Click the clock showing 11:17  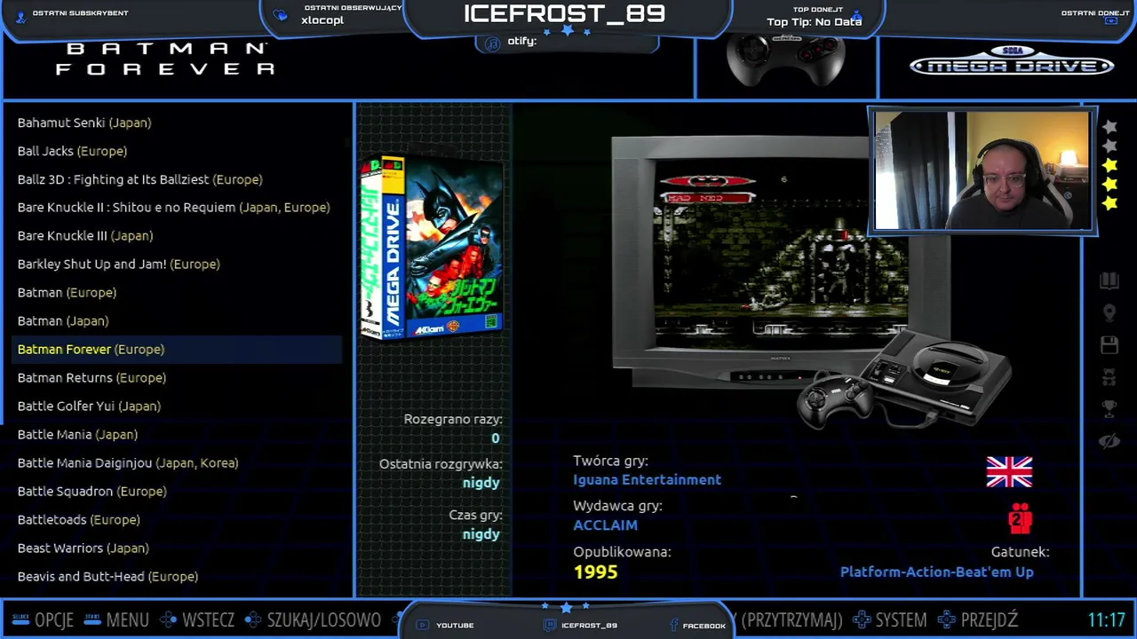click(x=1106, y=620)
